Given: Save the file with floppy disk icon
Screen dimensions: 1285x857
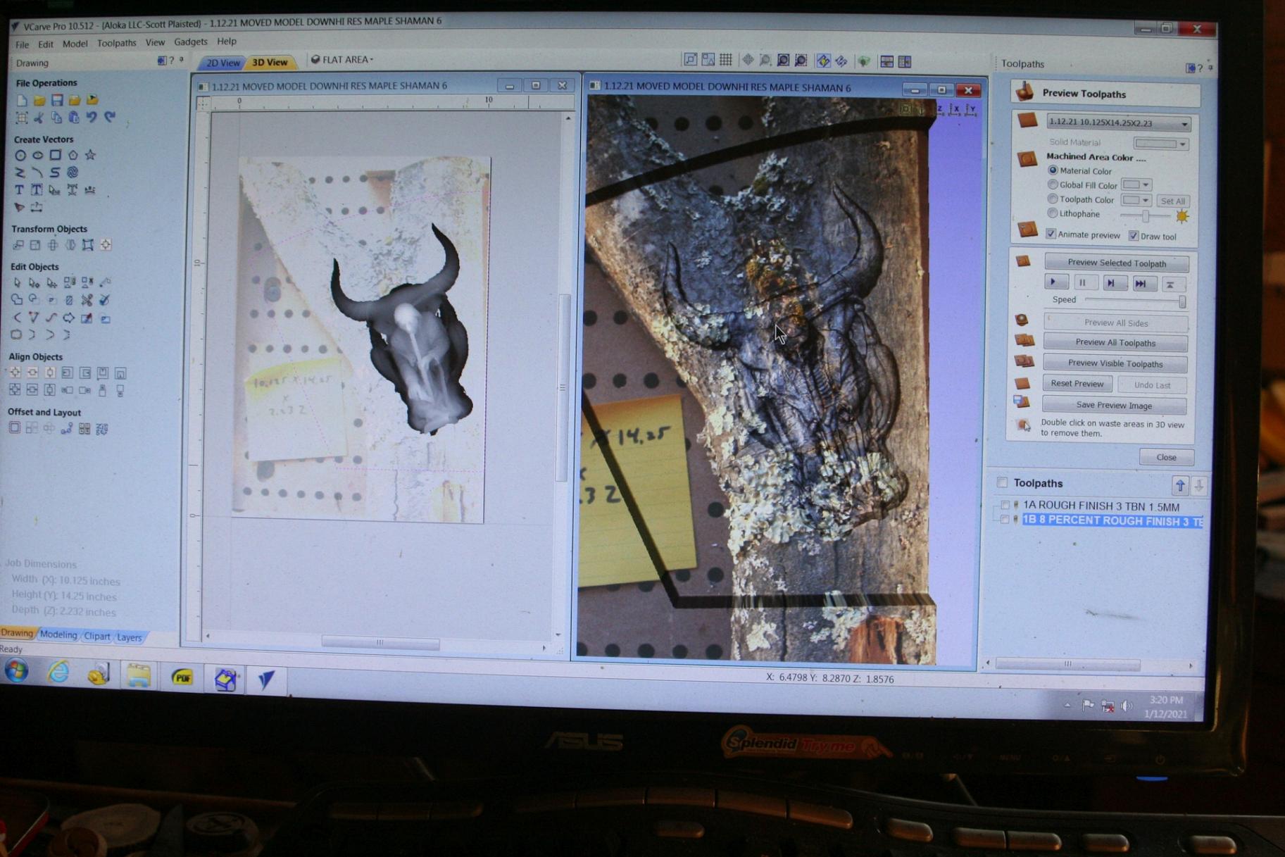Looking at the screenshot, I should pos(57,101).
